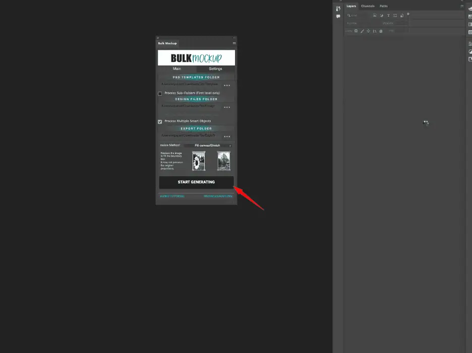Viewport: 472px width, 353px height.
Task: Click the lock position move icon
Action: tap(368, 31)
